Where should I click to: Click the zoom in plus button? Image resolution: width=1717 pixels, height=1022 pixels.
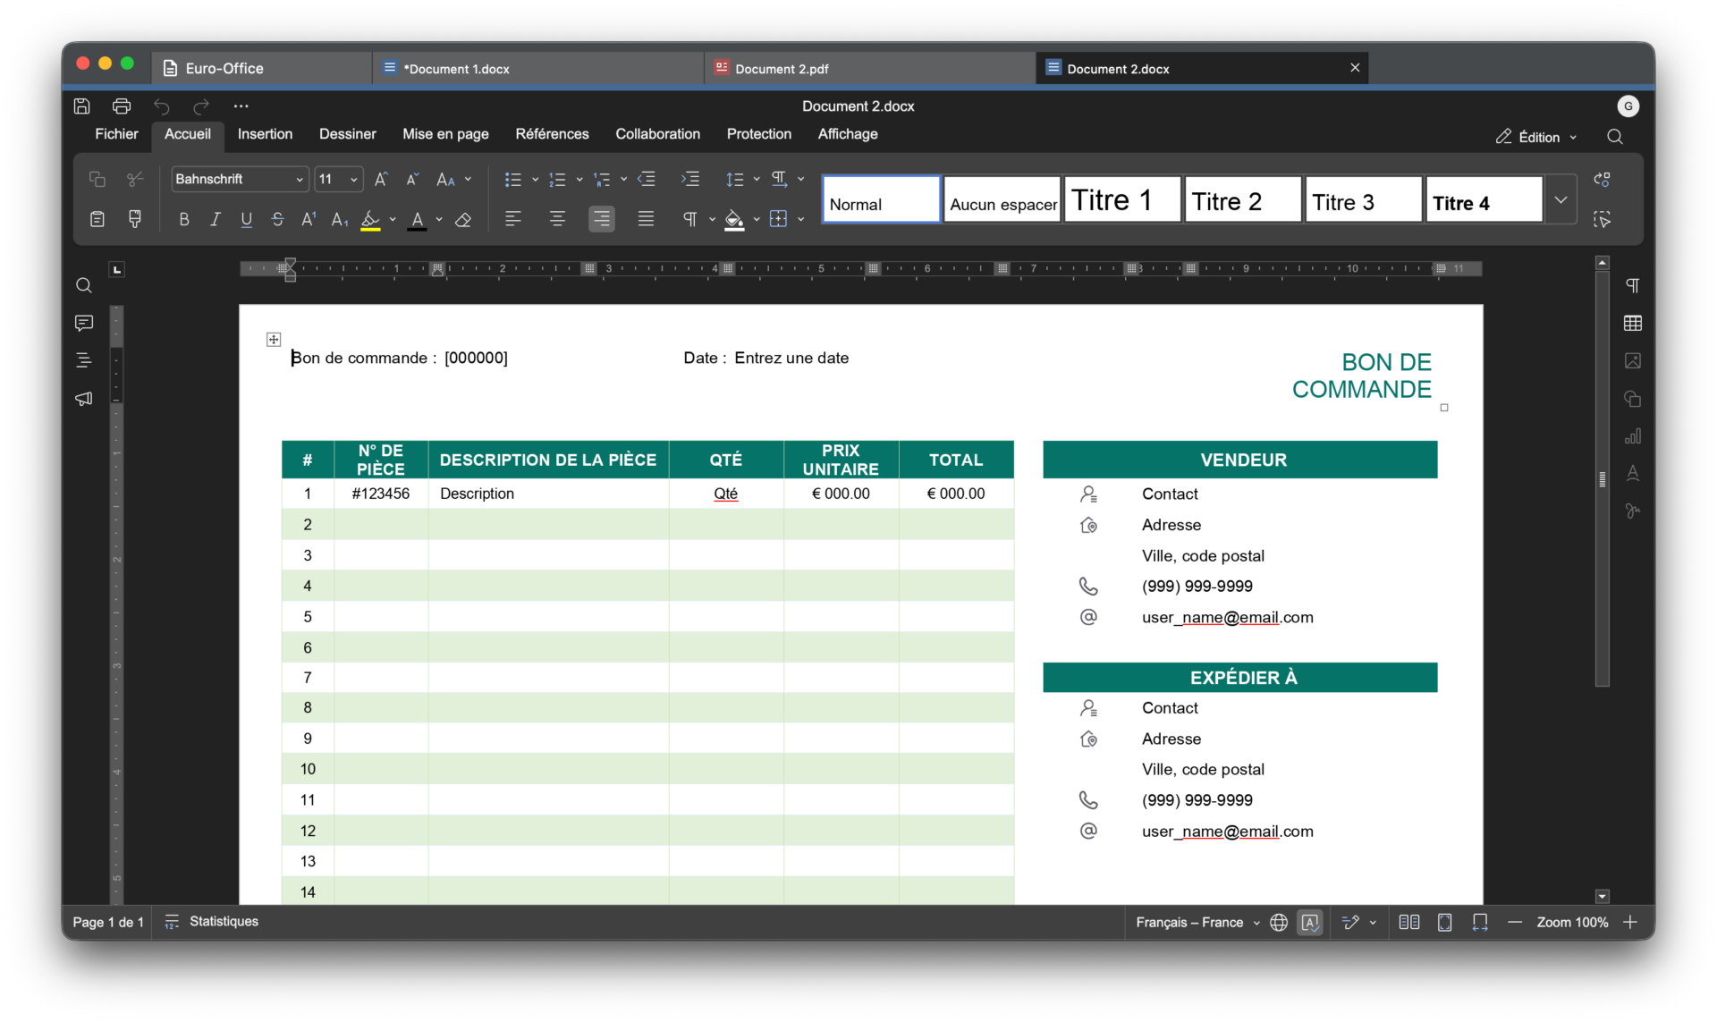tap(1630, 922)
